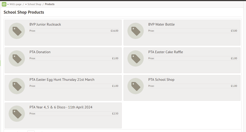
Task: Select the PTA Donation product title
Action: pyautogui.click(x=40, y=52)
